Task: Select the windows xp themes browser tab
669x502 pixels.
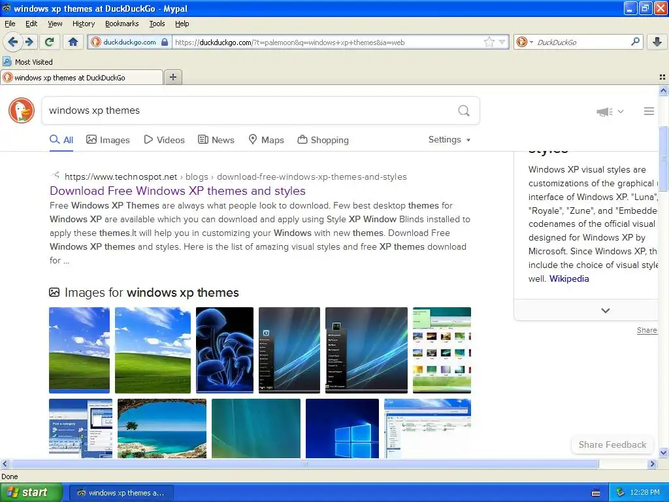Action: point(82,77)
